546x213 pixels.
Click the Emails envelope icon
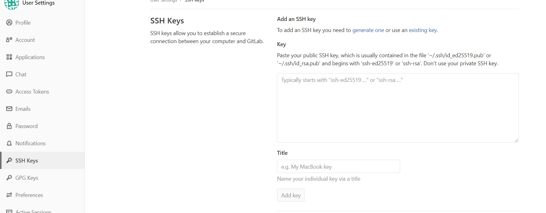[9, 109]
